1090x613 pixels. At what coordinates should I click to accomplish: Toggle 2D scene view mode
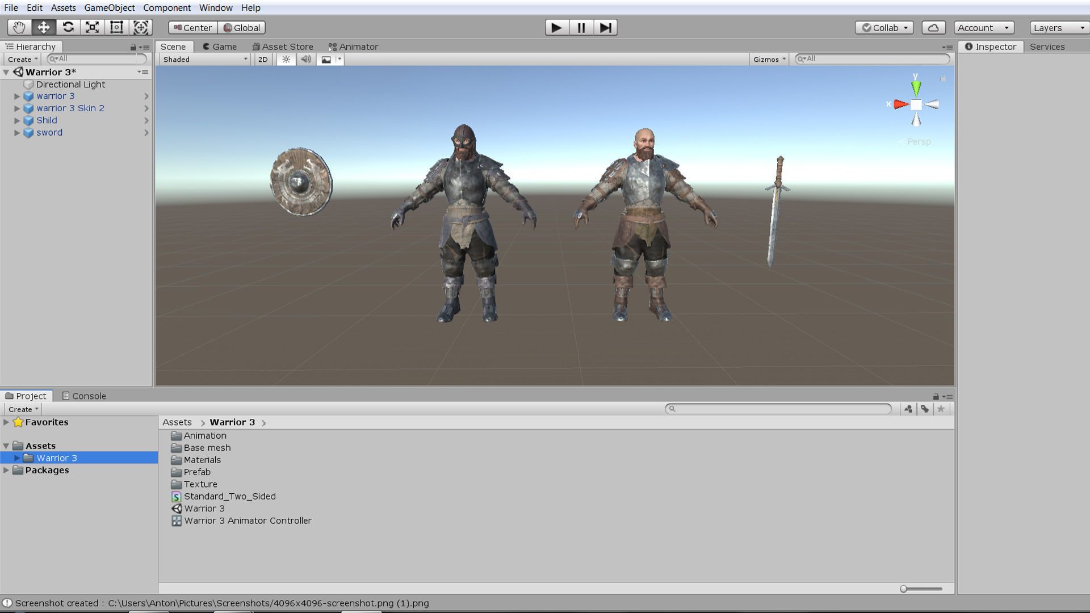point(263,59)
